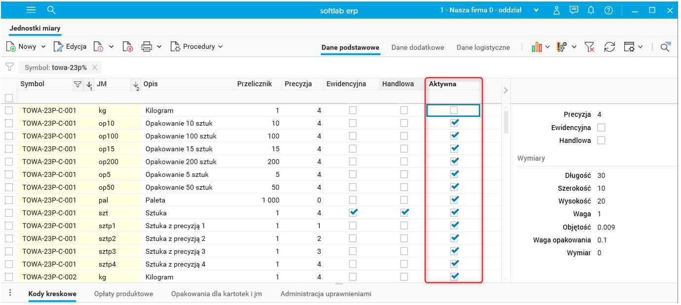Click the funnel icon left of filter chip
This screenshot has height=305, width=681.
tap(9, 67)
